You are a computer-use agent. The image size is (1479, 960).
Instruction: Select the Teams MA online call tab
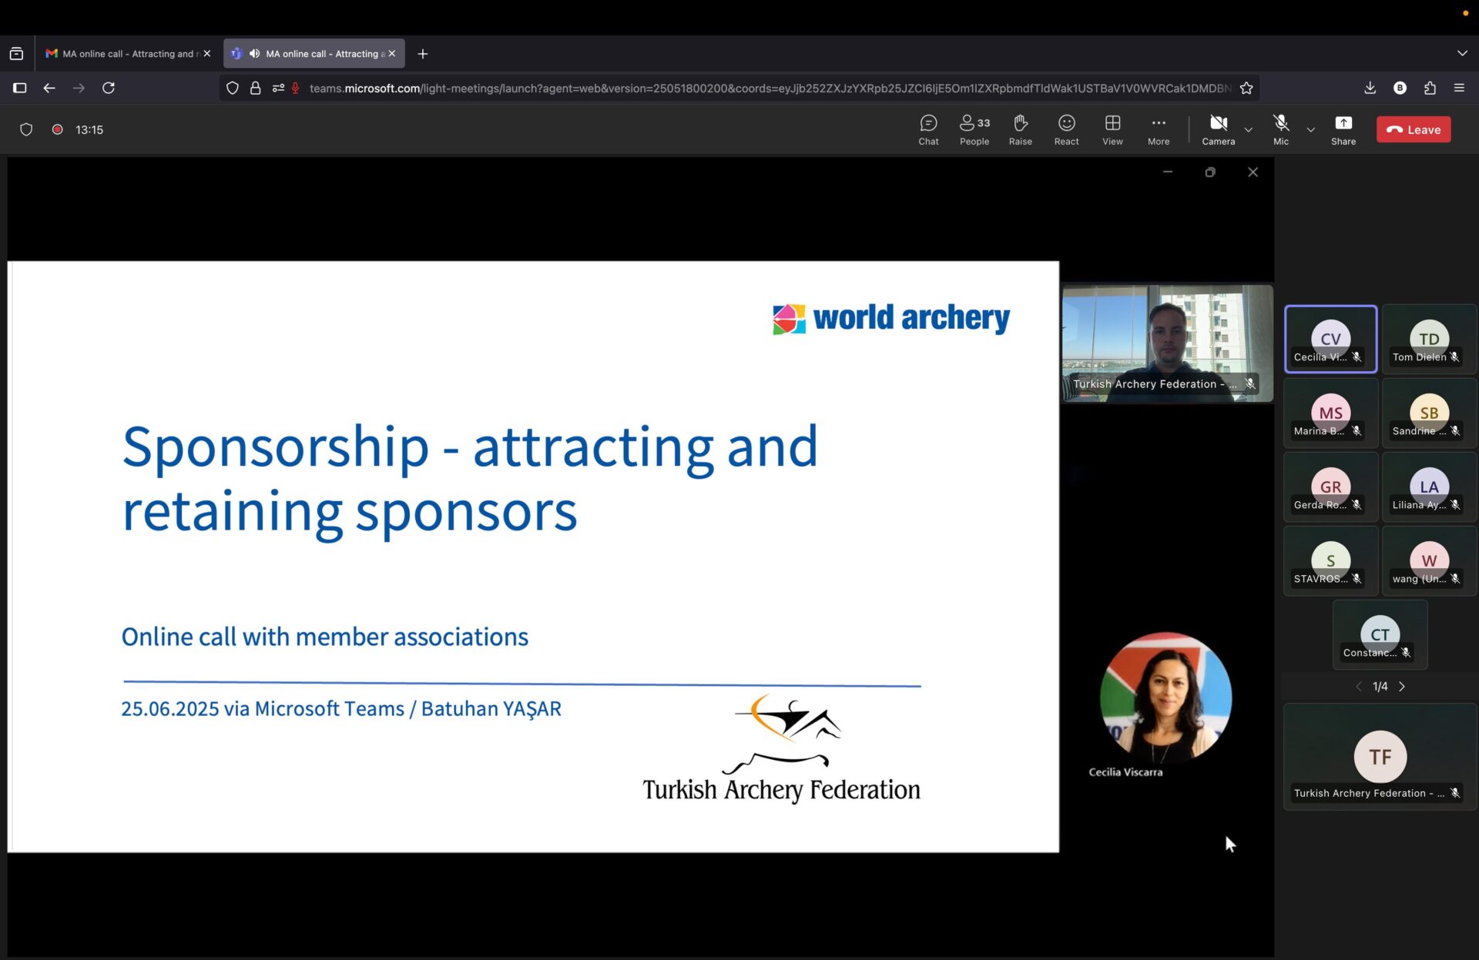[314, 53]
